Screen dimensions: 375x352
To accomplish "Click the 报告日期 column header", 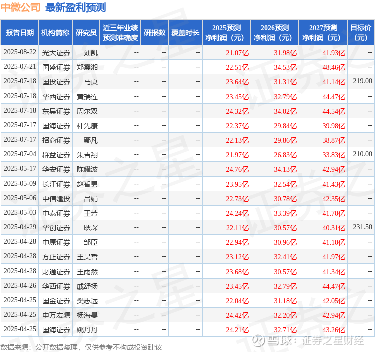I will coord(19,33).
